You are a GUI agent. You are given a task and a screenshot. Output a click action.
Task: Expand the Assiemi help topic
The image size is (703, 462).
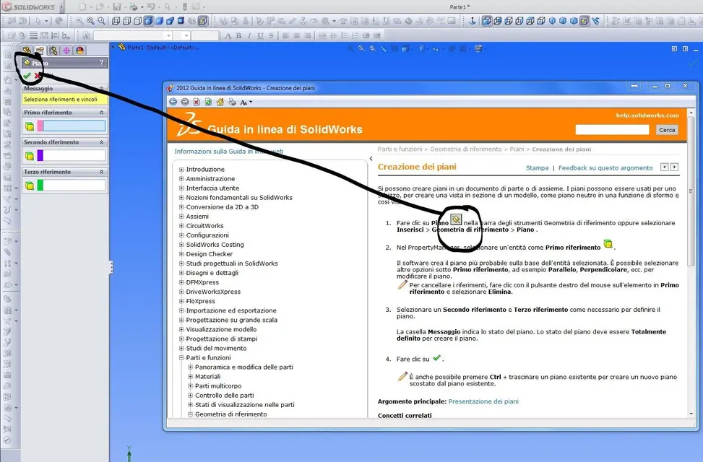click(x=181, y=217)
